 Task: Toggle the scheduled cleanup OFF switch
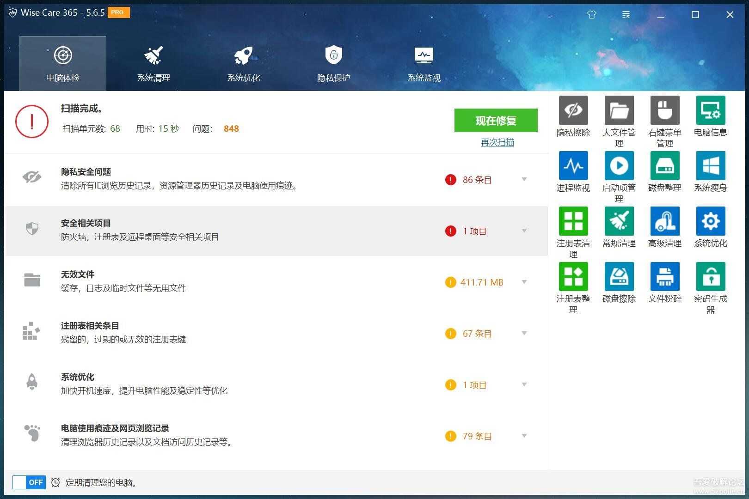pos(29,482)
